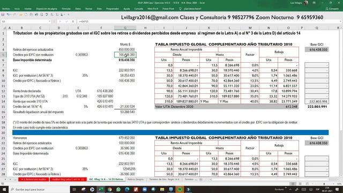Click the taskbar clock and date
343x193 pixels.
(x=327, y=189)
